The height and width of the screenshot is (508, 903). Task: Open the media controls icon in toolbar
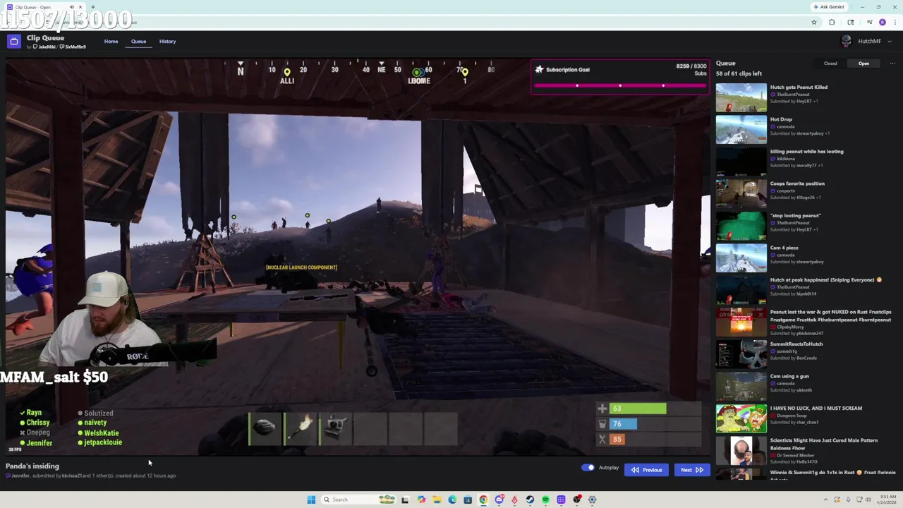pyautogui.click(x=869, y=22)
